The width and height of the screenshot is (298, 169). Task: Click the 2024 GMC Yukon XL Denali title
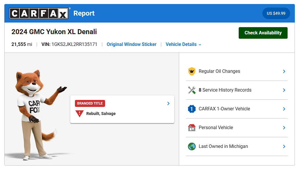click(54, 32)
